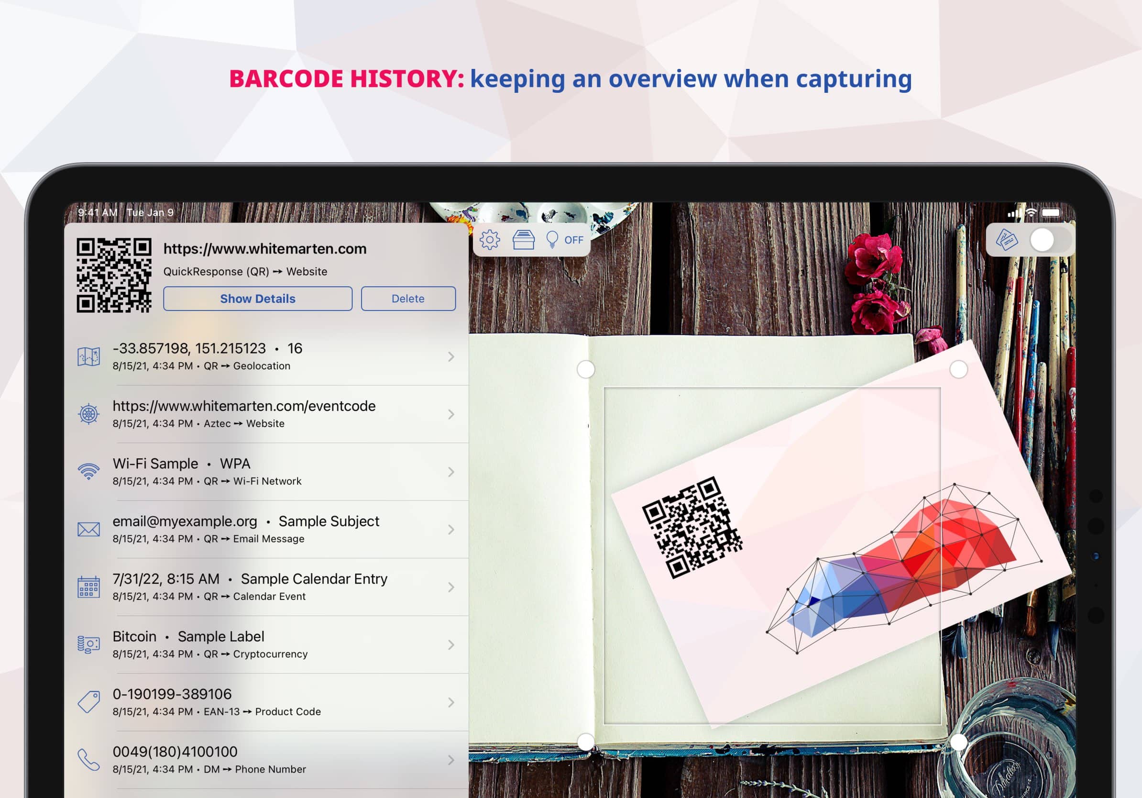Screen dimensions: 1142x798
Task: Click the top-left scan area corner handle
Action: [586, 370]
